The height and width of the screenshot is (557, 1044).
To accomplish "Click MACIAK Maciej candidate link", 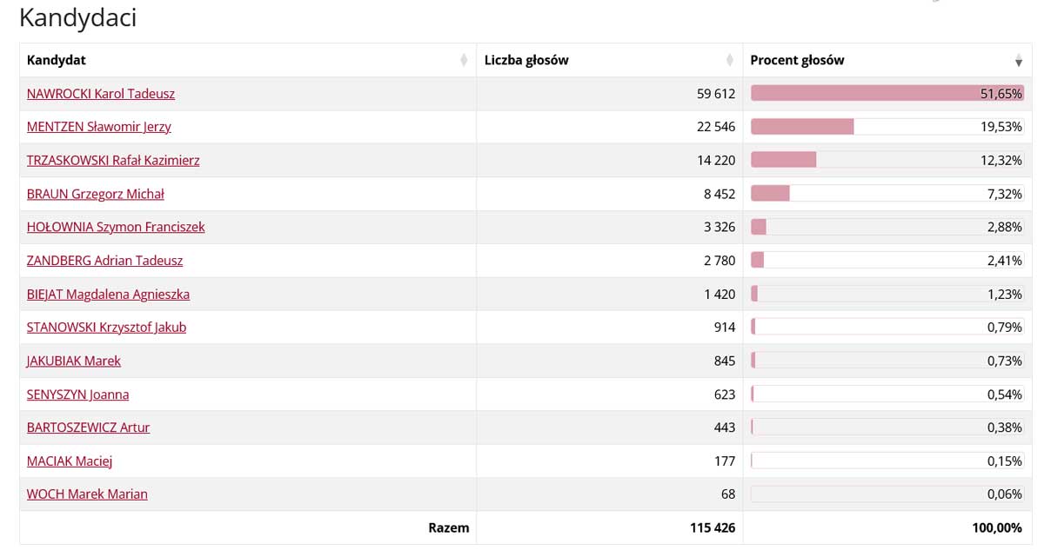I will (x=70, y=461).
